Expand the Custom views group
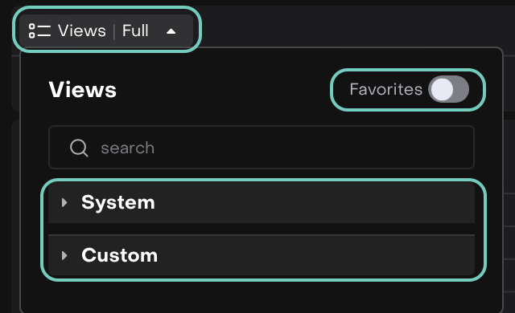This screenshot has width=515, height=313. tap(261, 255)
